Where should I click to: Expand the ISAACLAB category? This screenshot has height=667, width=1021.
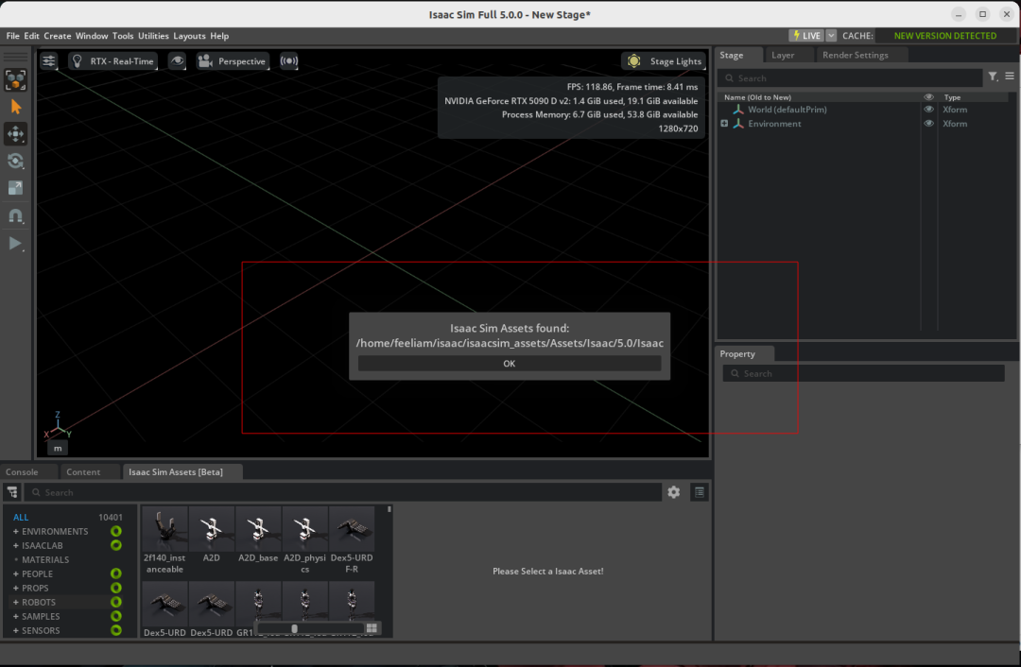(x=16, y=545)
